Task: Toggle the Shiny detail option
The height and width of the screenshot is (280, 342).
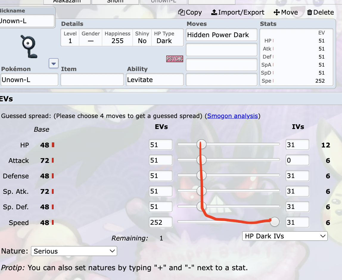Action: [142, 37]
